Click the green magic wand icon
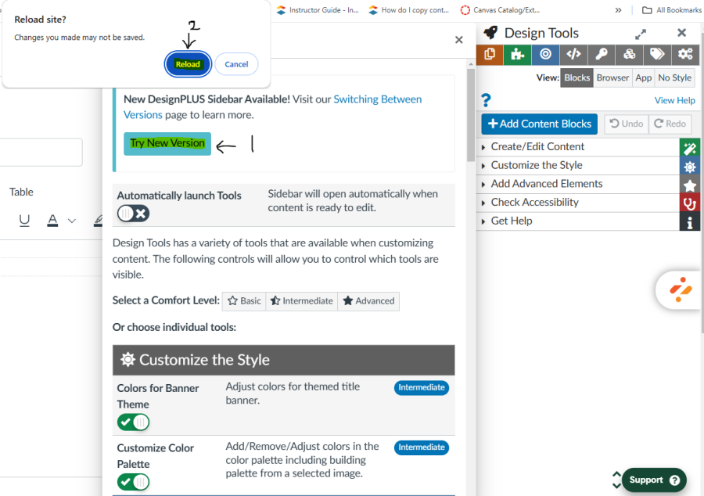 690,147
